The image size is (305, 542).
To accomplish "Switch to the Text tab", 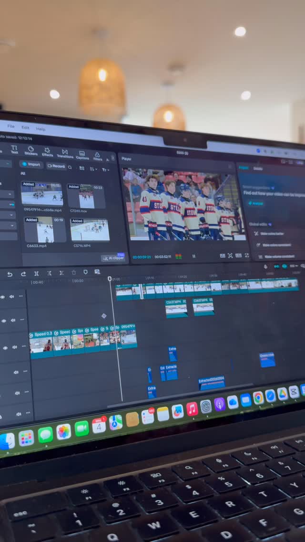I will coord(14,149).
